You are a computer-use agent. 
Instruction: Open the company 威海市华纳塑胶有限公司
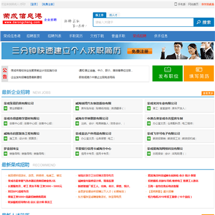point(92,118)
